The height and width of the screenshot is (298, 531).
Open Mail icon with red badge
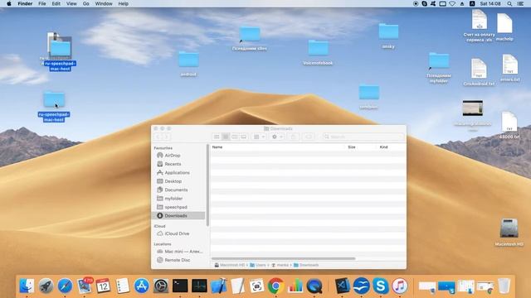85,286
